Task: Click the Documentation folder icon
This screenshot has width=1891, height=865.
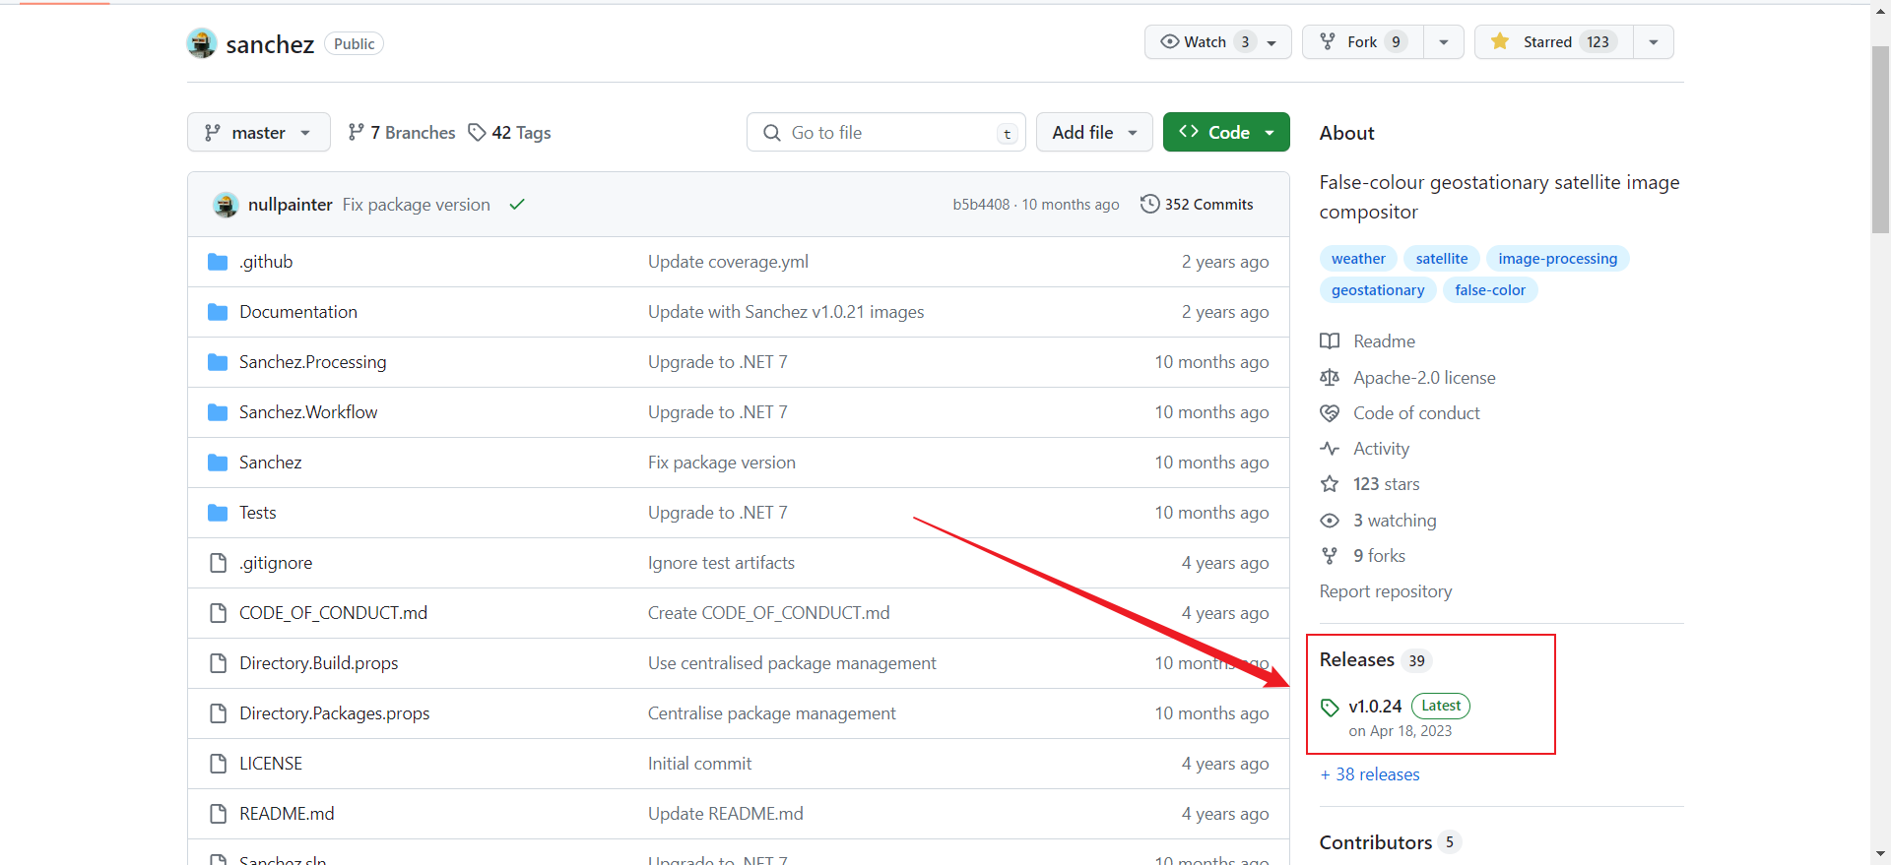Action: 218,312
